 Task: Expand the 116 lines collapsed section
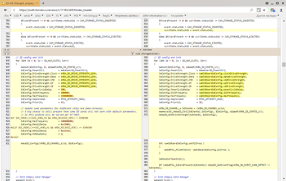click(140, 49)
